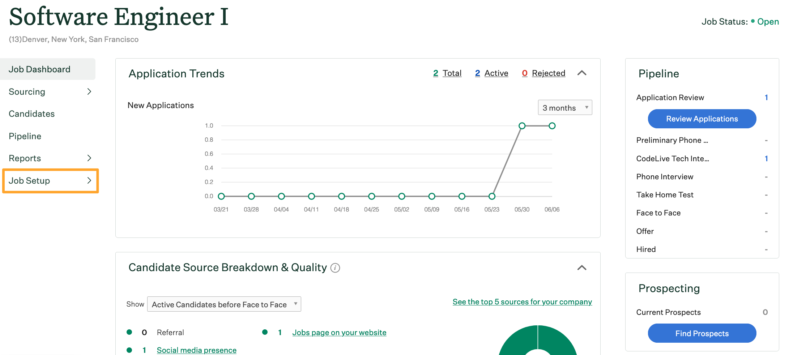Click the 05/30 data point on chart
789x355 pixels.
point(522,126)
